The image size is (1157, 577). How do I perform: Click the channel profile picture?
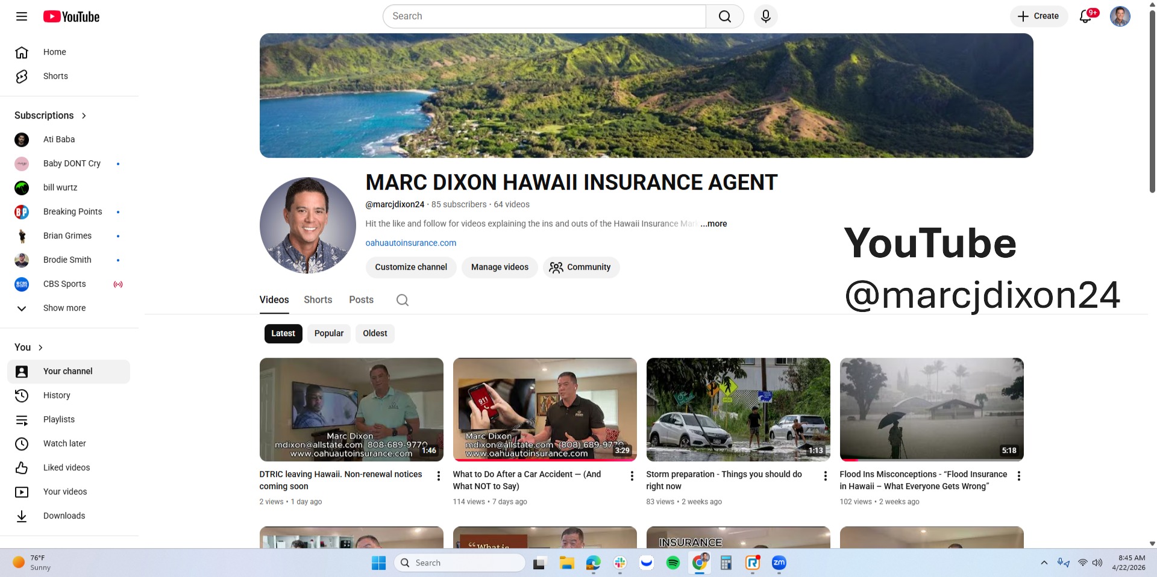point(308,225)
